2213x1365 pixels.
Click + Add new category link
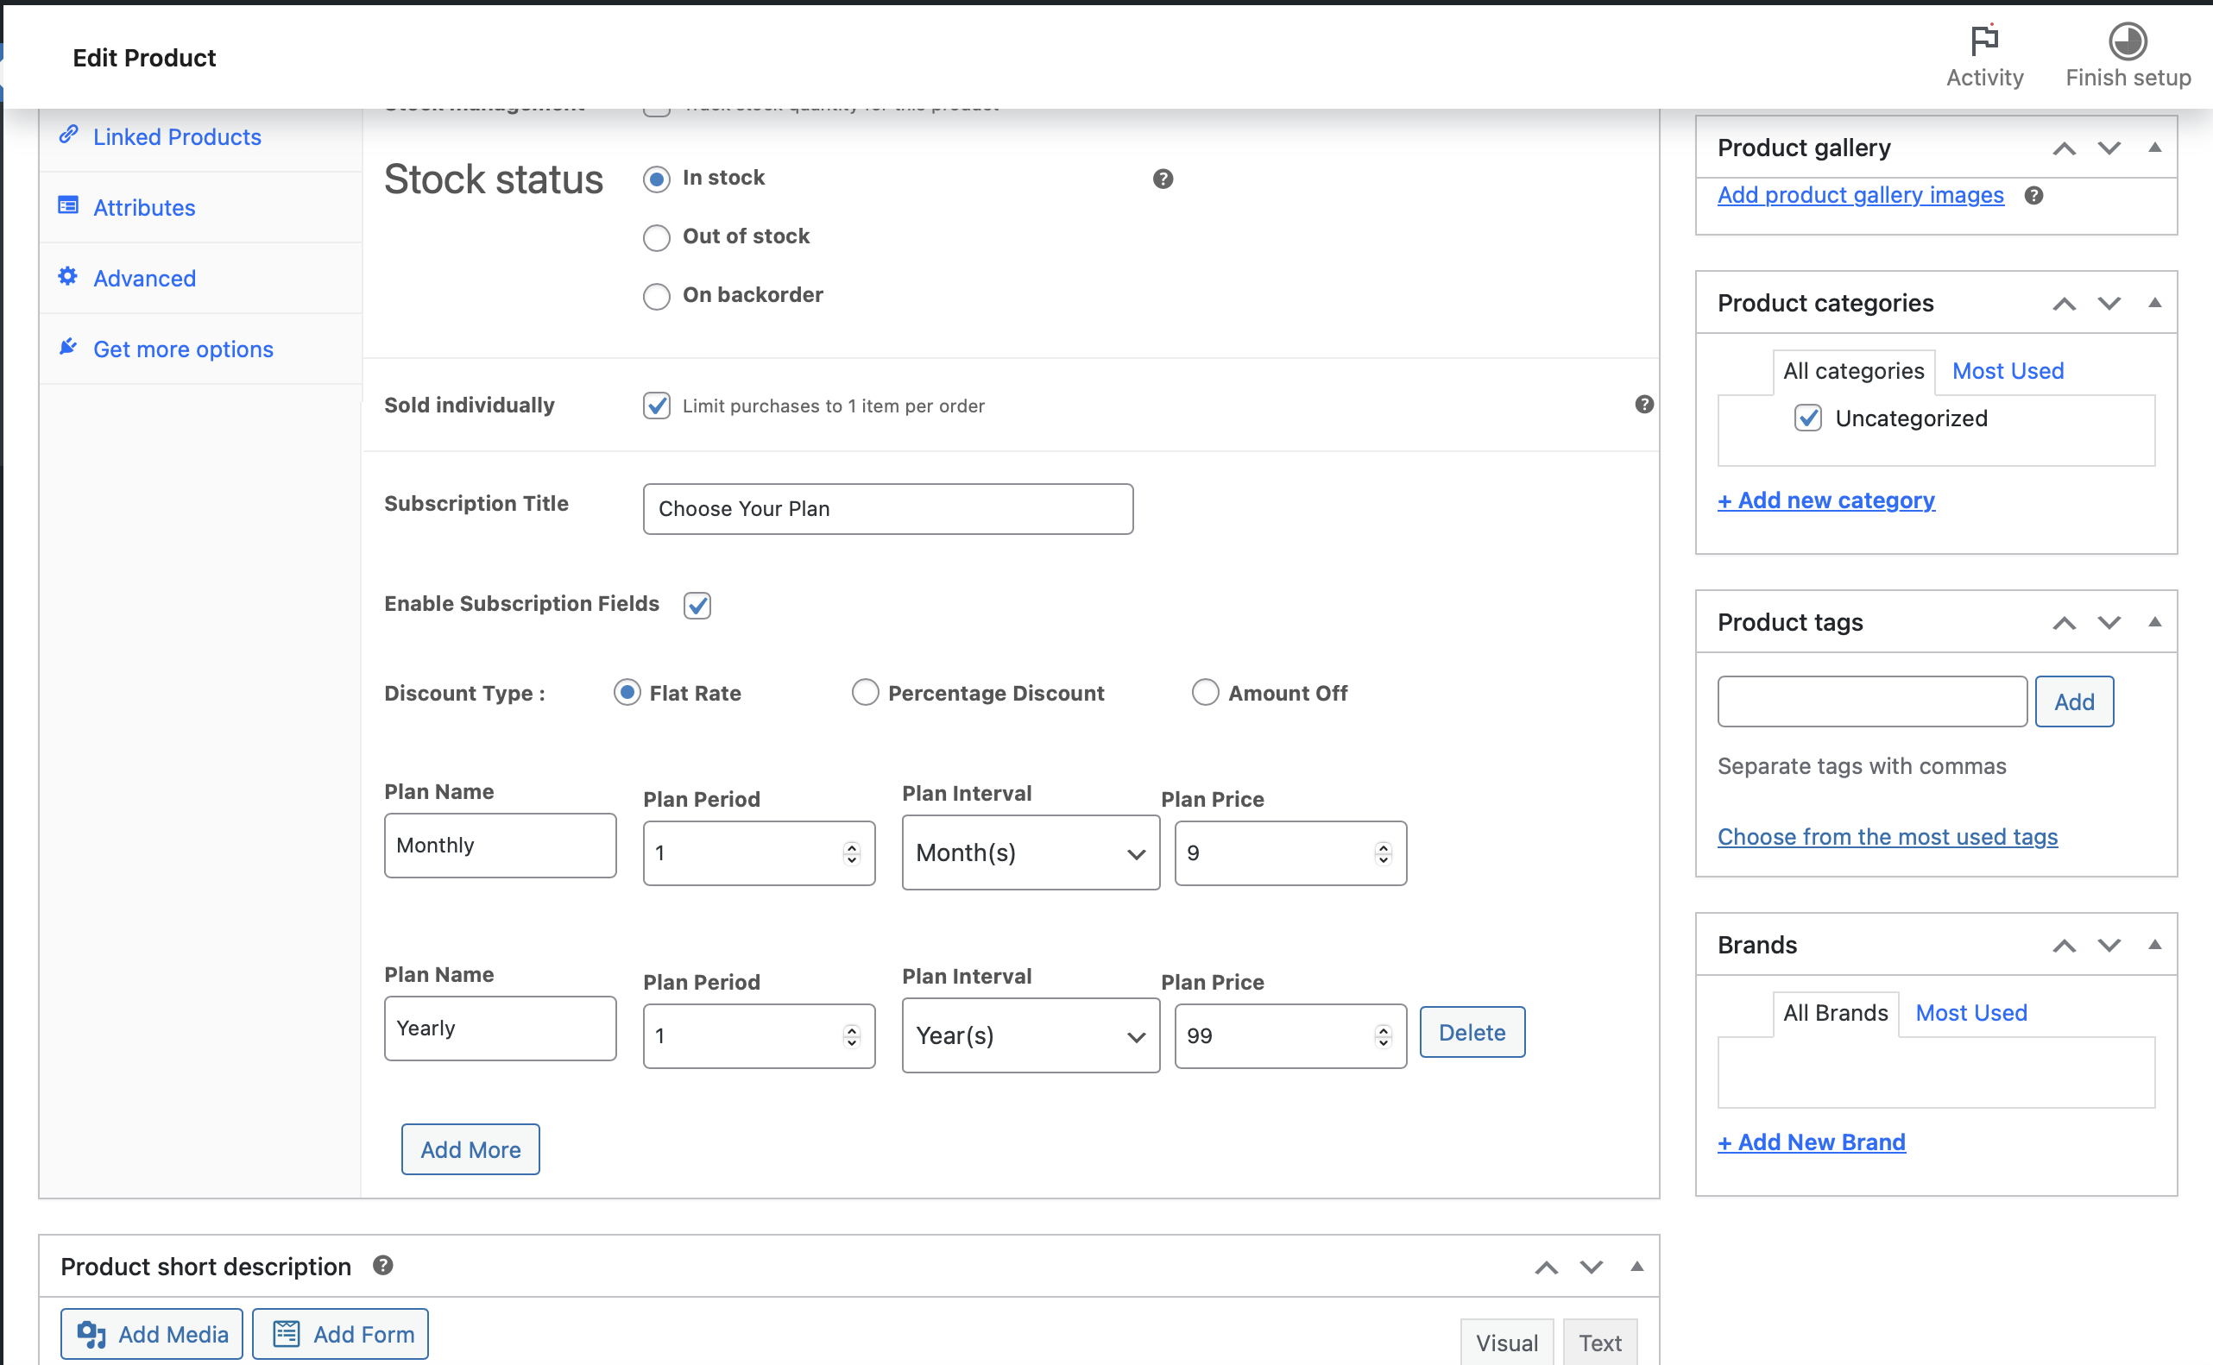[x=1825, y=500]
